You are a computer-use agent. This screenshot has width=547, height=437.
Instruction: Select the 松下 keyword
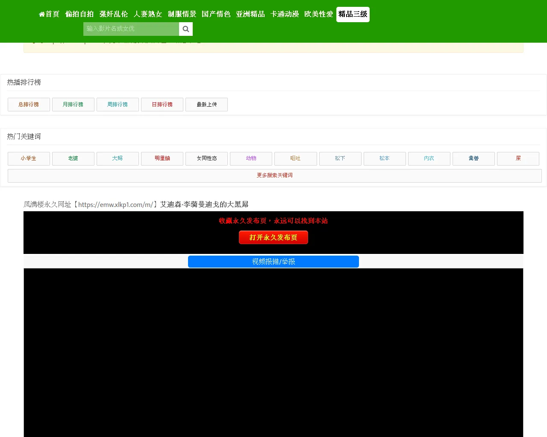coord(340,158)
